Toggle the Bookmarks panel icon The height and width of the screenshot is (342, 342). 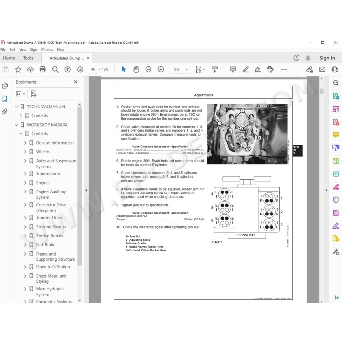point(5,99)
